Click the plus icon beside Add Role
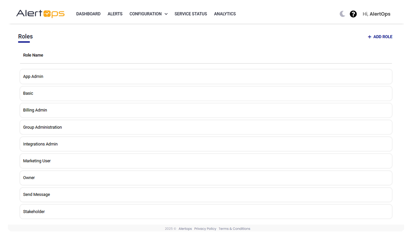The width and height of the screenshot is (412, 236). tap(369, 37)
